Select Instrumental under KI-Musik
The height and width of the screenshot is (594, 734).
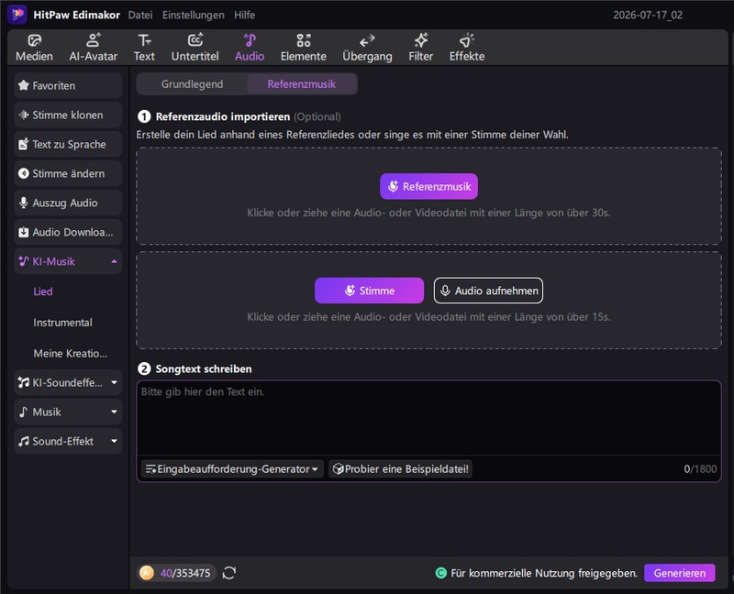click(x=62, y=323)
